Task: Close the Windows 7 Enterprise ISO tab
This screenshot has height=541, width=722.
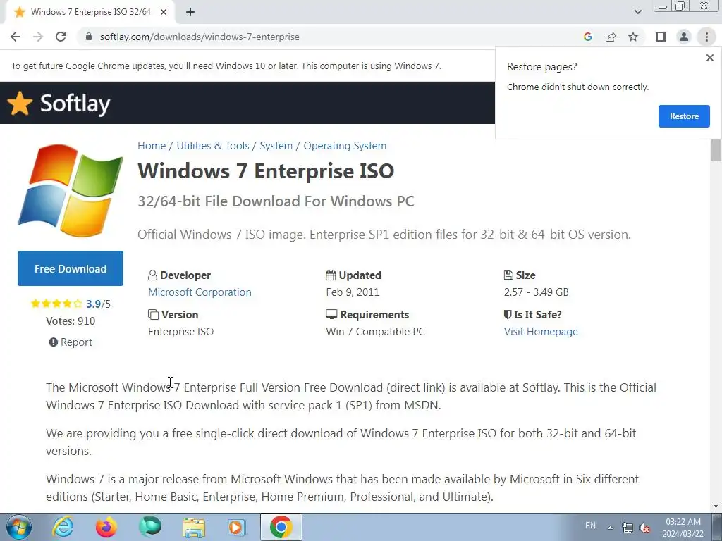Action: (164, 12)
